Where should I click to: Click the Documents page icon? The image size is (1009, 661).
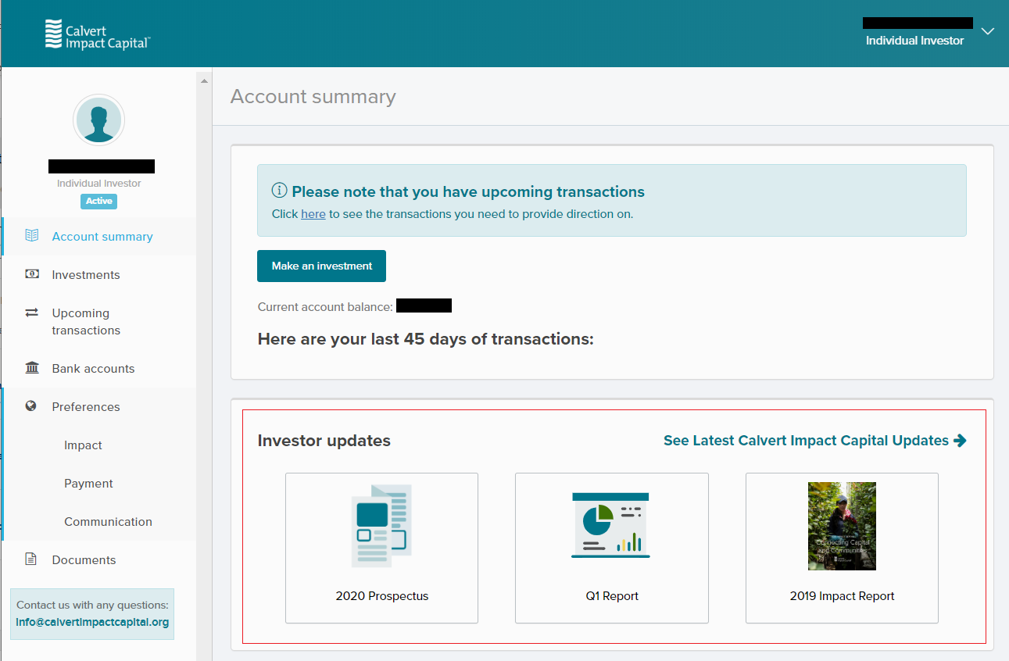click(31, 559)
